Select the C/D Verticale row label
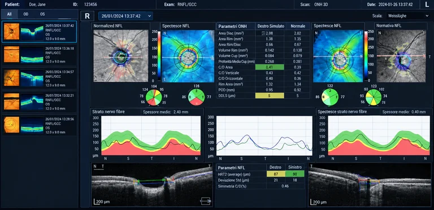The height and width of the screenshot is (210, 434). [229, 73]
